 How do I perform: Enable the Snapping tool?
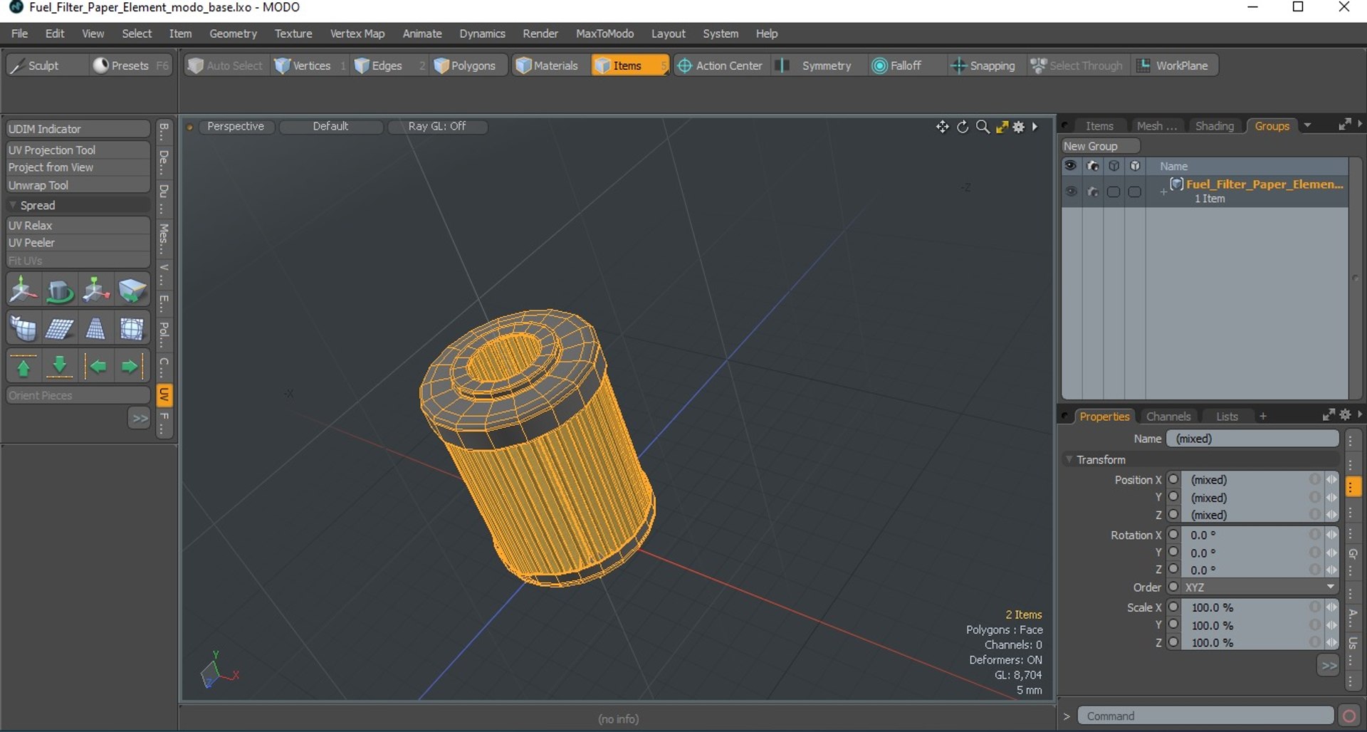click(983, 66)
